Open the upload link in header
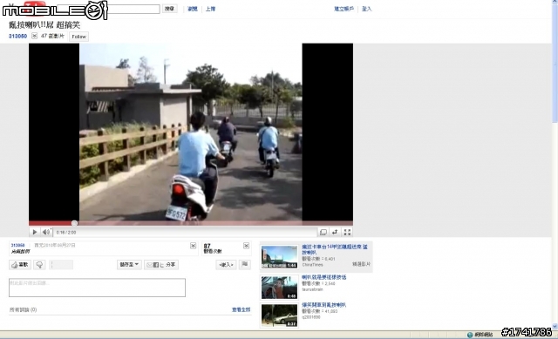This screenshot has width=558, height=339. click(x=210, y=9)
